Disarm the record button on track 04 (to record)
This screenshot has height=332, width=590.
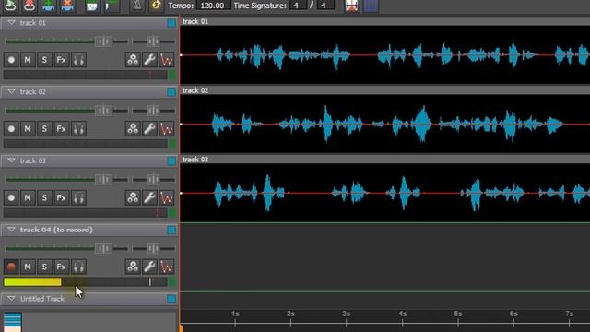click(x=11, y=267)
